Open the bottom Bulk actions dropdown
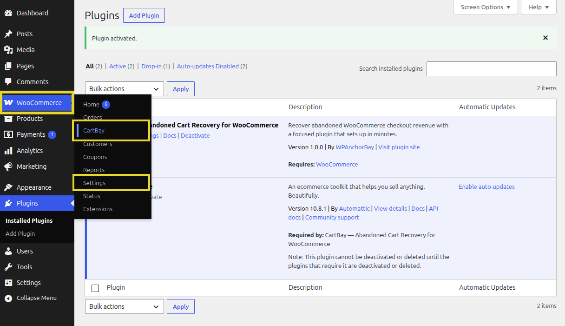 (125, 306)
